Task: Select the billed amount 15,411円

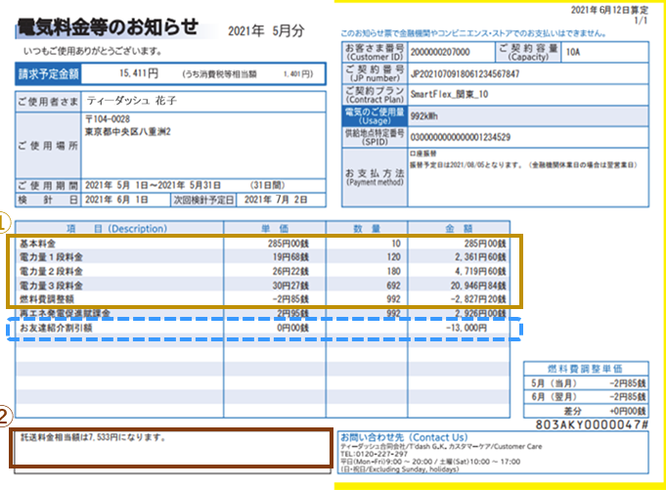Action: tap(139, 73)
